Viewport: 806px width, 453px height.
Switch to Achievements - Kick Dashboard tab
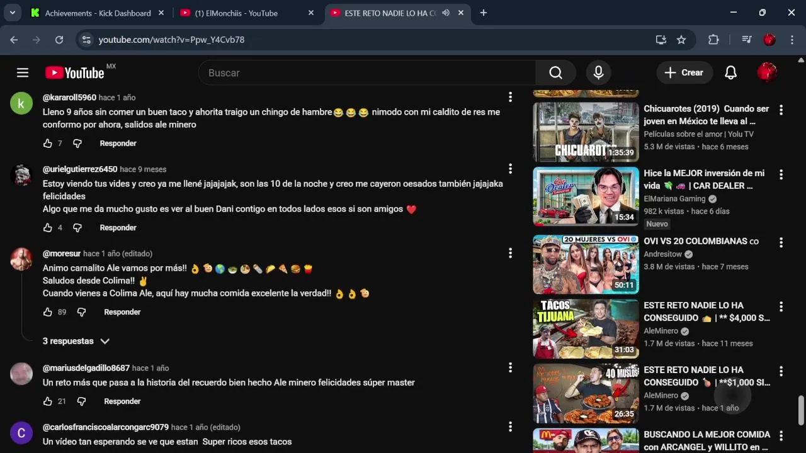point(98,13)
